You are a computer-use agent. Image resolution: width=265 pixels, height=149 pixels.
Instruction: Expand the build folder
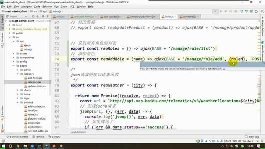click(x=10, y=25)
